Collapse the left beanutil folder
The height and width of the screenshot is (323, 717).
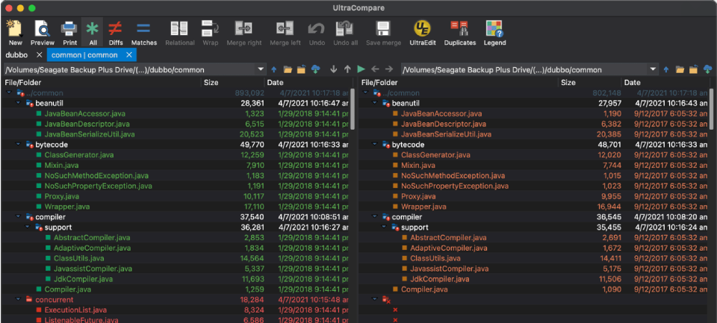(17, 103)
